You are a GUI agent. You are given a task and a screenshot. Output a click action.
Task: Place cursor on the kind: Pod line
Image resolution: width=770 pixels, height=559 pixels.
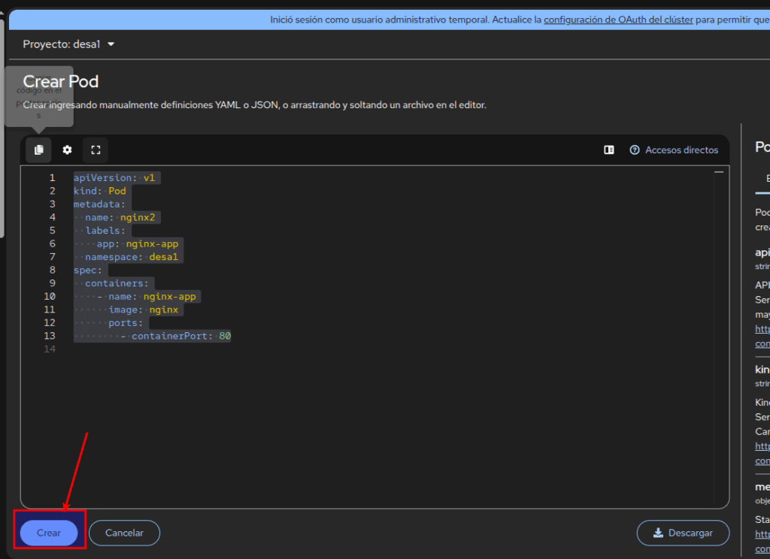click(x=99, y=191)
